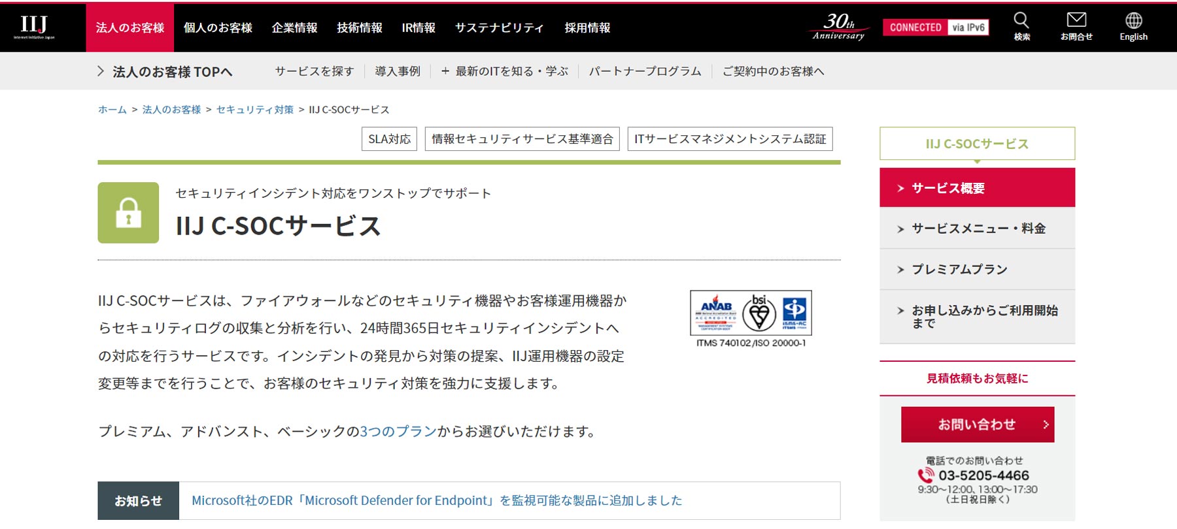Click the IIJ logo in header
The width and height of the screenshot is (1177, 529).
coord(34,27)
